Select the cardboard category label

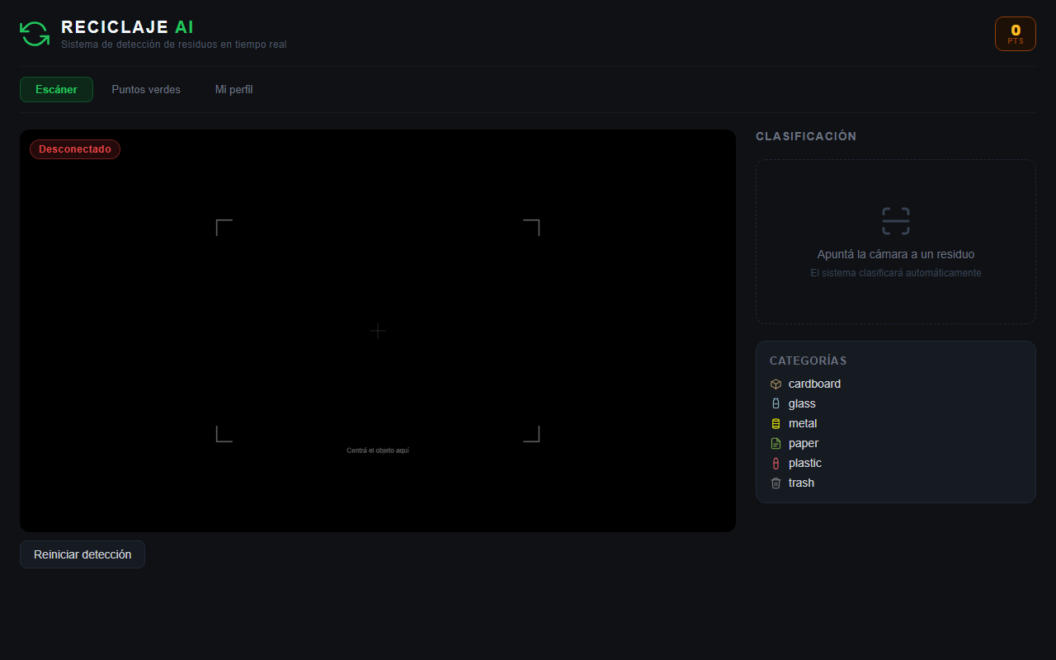click(x=814, y=384)
